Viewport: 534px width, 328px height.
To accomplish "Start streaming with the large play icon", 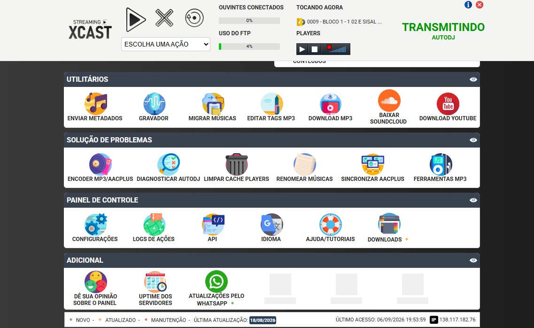I will pyautogui.click(x=136, y=19).
